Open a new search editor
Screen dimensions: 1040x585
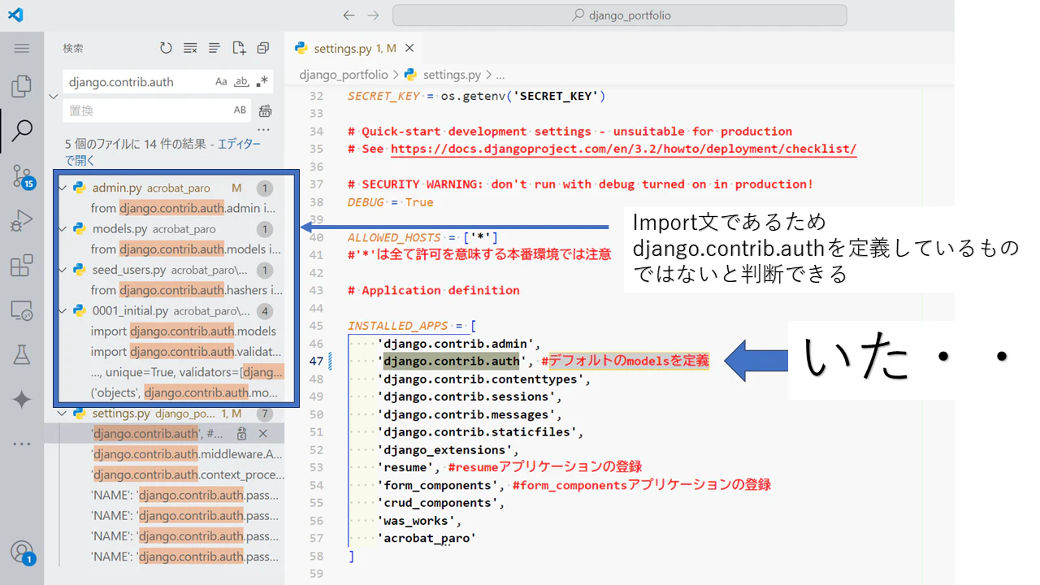click(x=239, y=48)
